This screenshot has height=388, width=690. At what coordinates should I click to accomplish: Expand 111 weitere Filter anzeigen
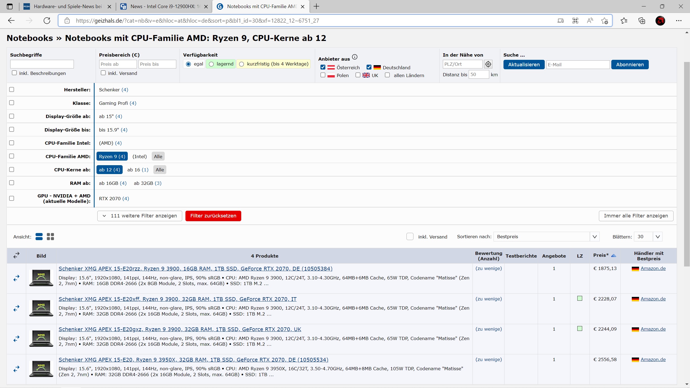click(140, 216)
